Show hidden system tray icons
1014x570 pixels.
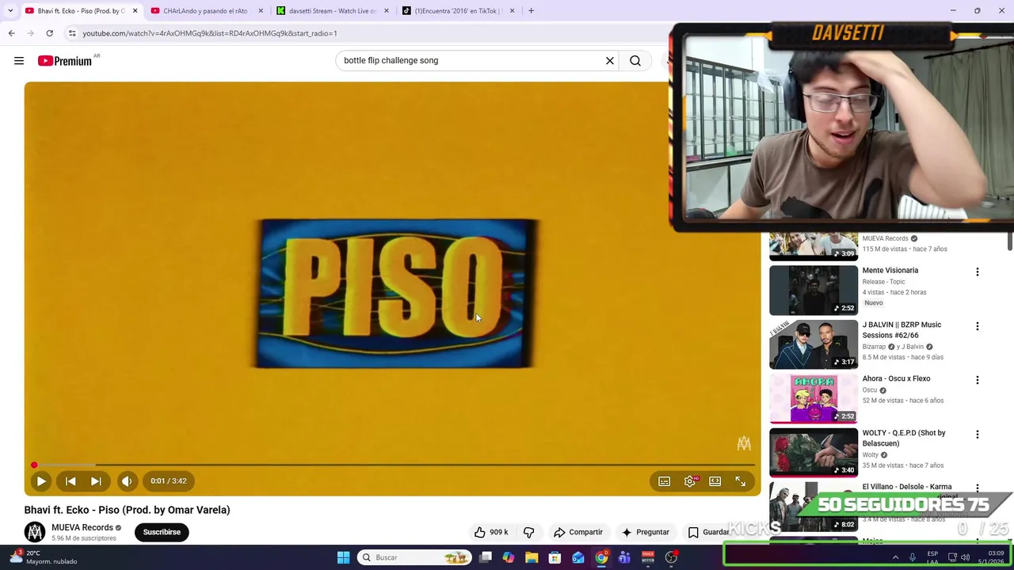point(896,557)
